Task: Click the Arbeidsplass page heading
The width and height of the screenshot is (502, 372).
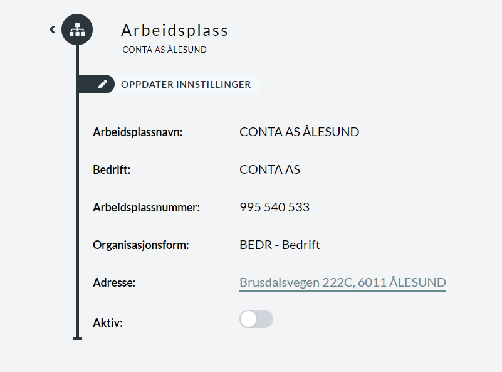Action: [174, 31]
